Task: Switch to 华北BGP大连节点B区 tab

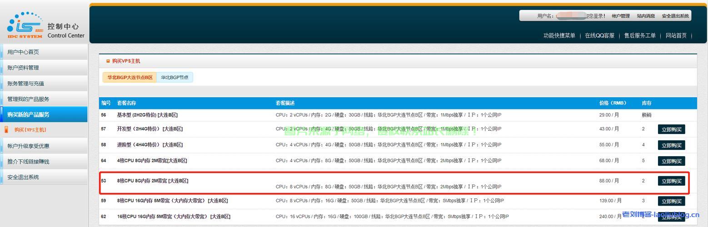Action: 130,78
